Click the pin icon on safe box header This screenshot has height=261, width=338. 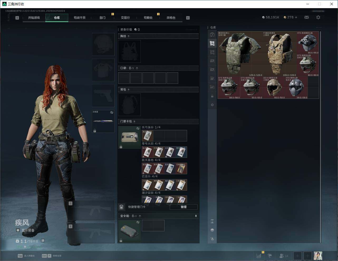pyautogui.click(x=196, y=216)
